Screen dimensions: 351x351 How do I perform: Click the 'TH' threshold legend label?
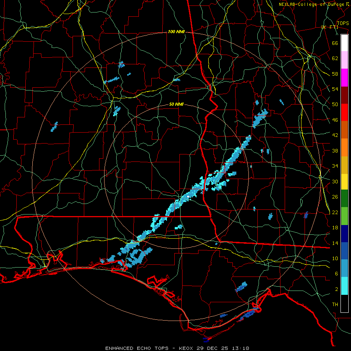pos(335,305)
